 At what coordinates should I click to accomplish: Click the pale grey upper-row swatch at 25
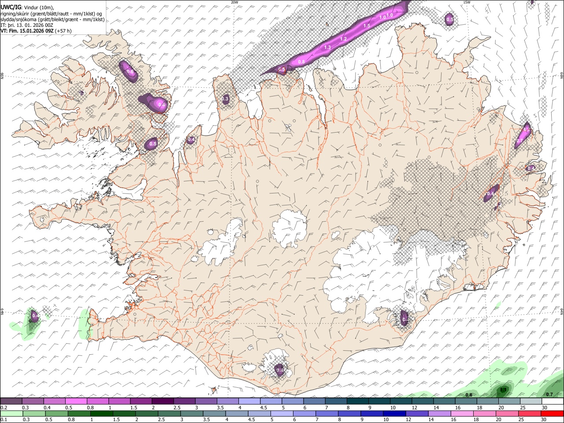coord(531,401)
